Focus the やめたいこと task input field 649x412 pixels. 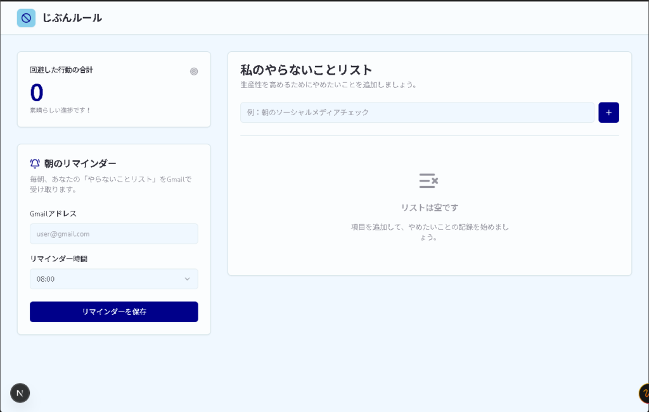(x=416, y=112)
